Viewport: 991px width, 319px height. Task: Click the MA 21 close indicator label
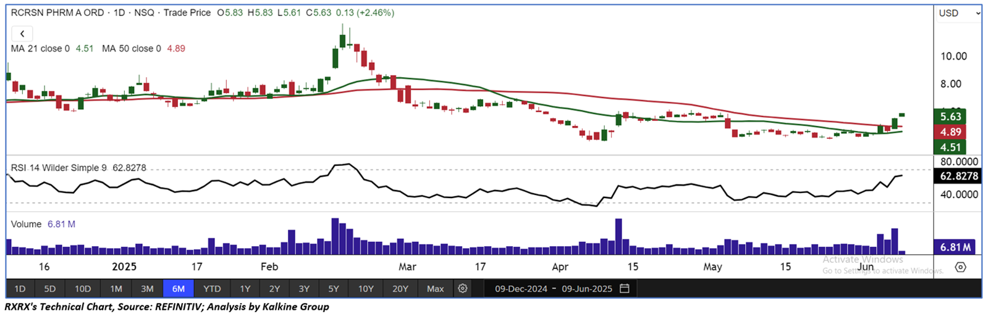pos(40,48)
